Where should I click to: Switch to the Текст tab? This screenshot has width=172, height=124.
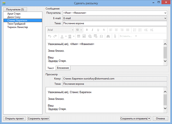coord(51,68)
